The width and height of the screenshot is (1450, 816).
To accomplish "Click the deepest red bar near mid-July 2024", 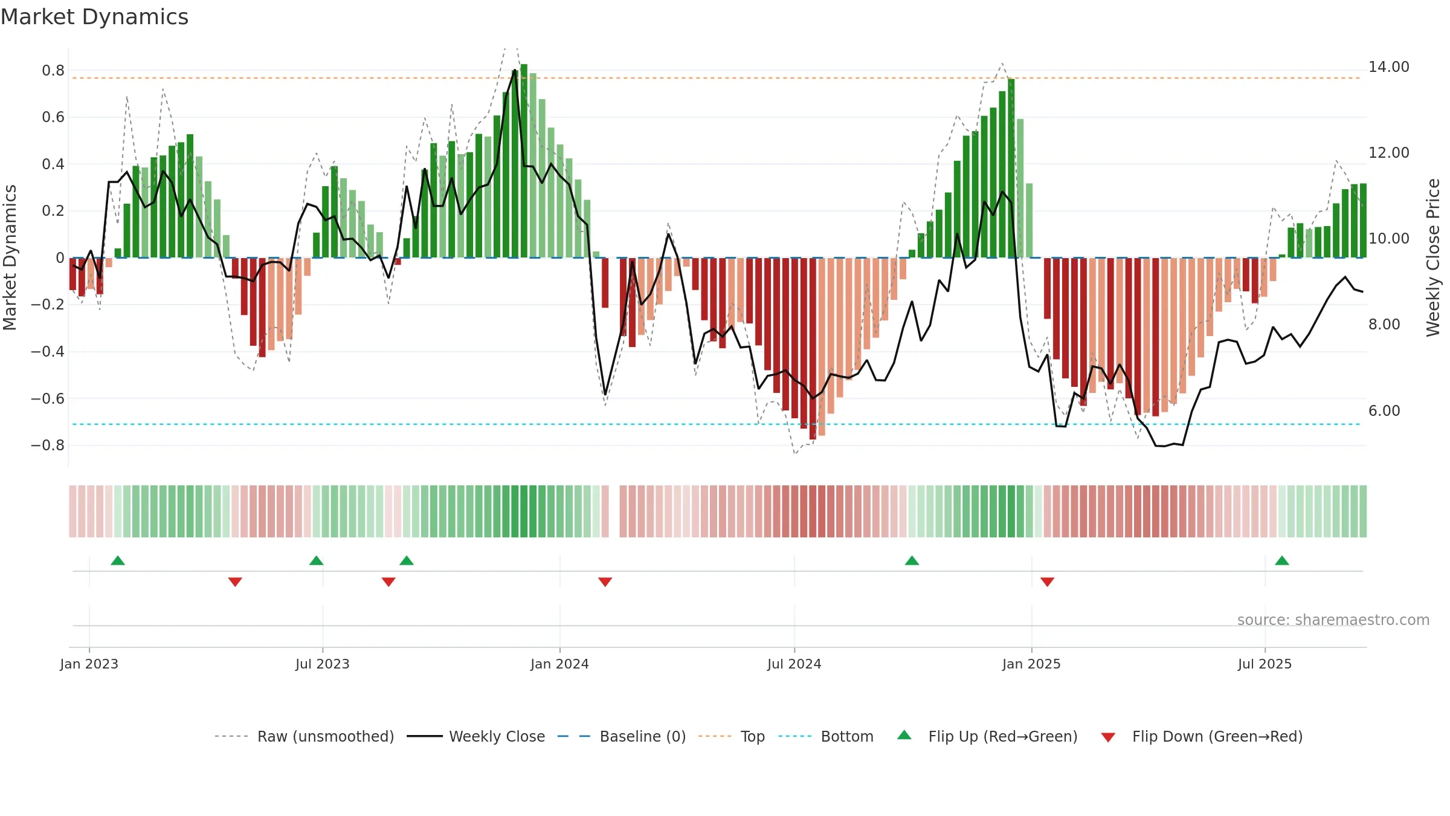I will (x=813, y=348).
